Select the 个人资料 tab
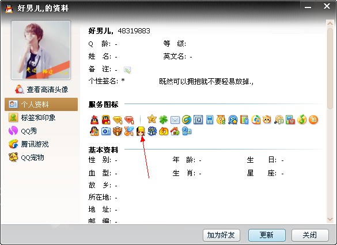337x245 pixels. click(x=41, y=104)
